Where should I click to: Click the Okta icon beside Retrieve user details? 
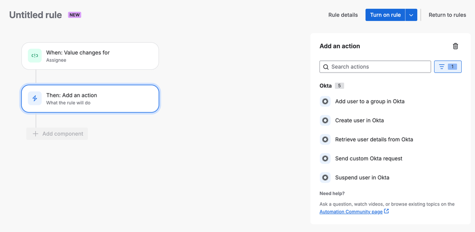point(325,139)
